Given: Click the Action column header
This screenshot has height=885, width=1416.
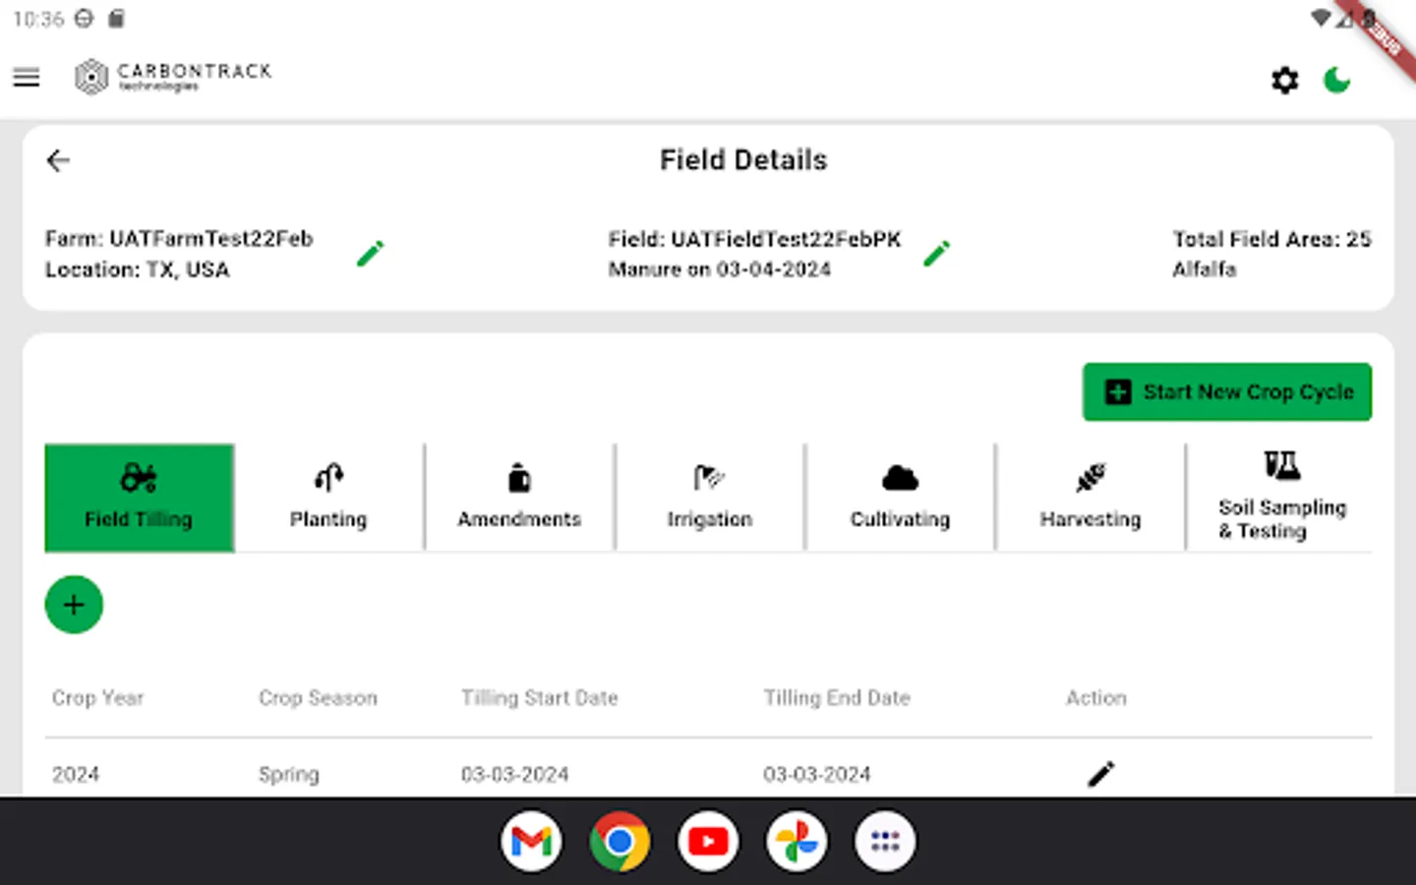Looking at the screenshot, I should 1095,698.
